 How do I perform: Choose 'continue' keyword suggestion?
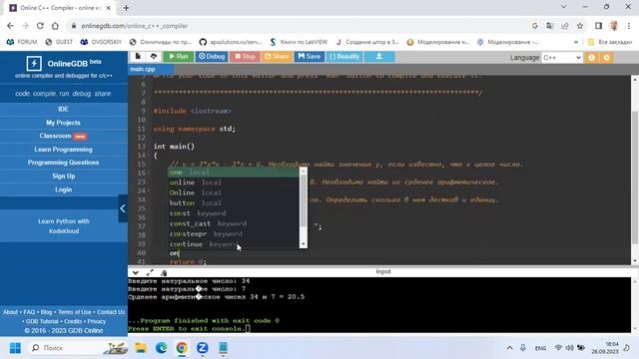[234, 244]
